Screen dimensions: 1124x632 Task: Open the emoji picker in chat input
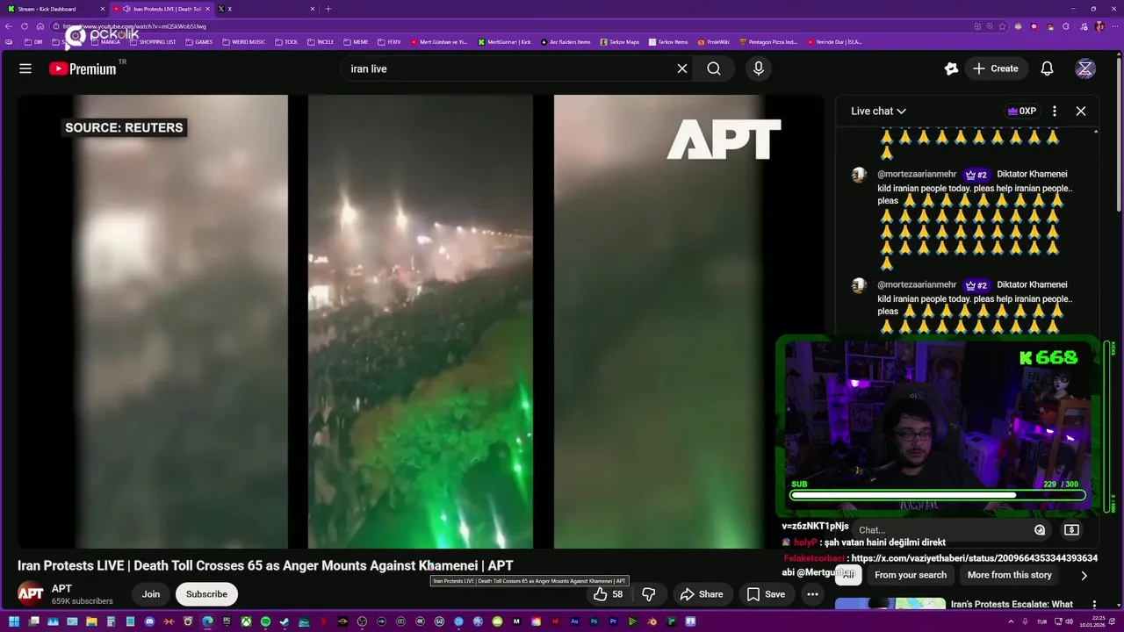(x=1040, y=530)
